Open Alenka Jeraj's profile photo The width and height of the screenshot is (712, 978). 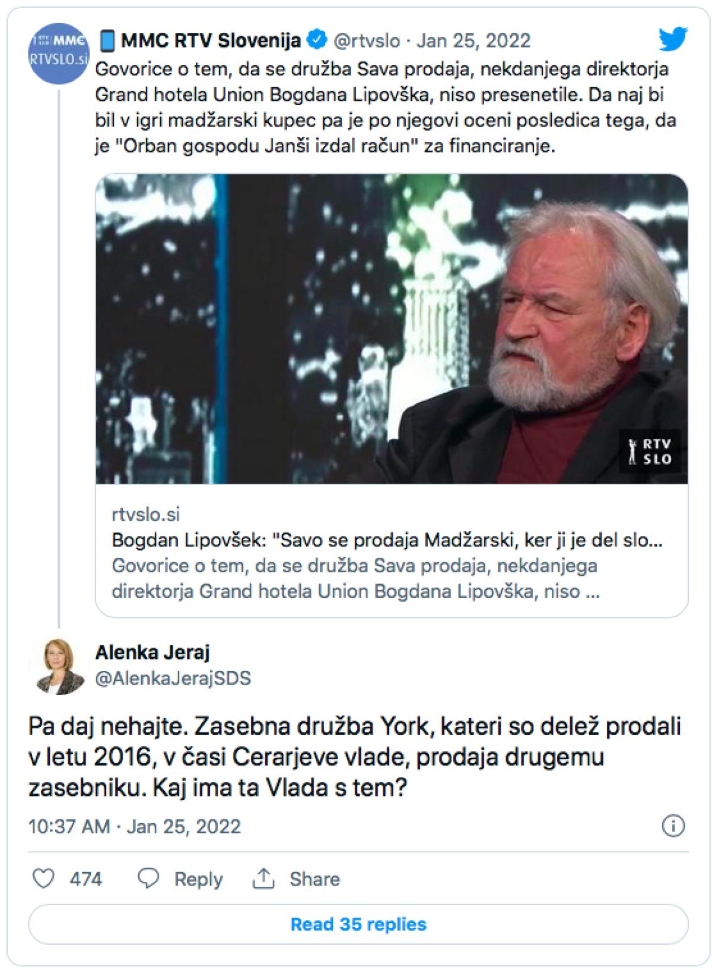coord(58,666)
